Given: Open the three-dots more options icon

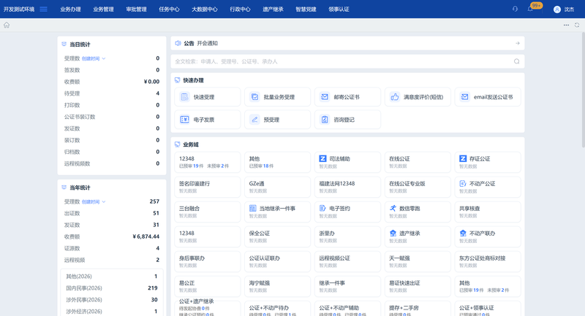Looking at the screenshot, I should coord(566,25).
